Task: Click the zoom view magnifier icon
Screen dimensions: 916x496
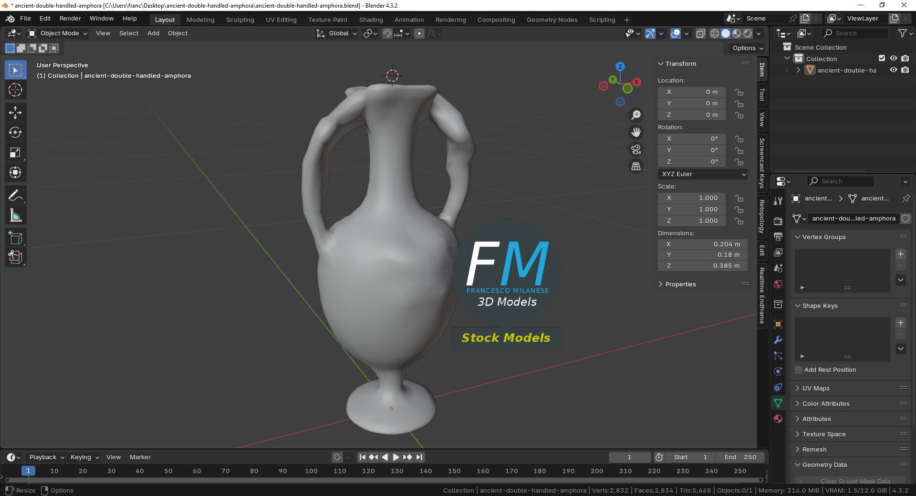Action: pos(636,115)
